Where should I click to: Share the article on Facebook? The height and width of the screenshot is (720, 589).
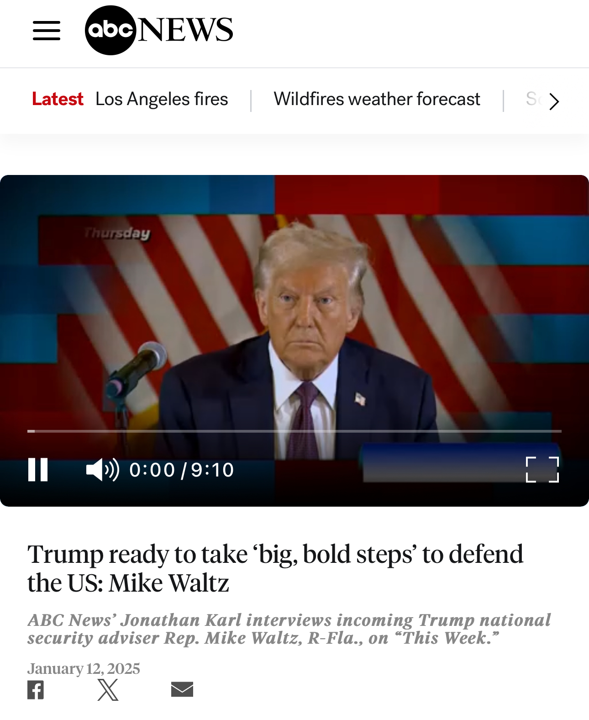point(36,690)
